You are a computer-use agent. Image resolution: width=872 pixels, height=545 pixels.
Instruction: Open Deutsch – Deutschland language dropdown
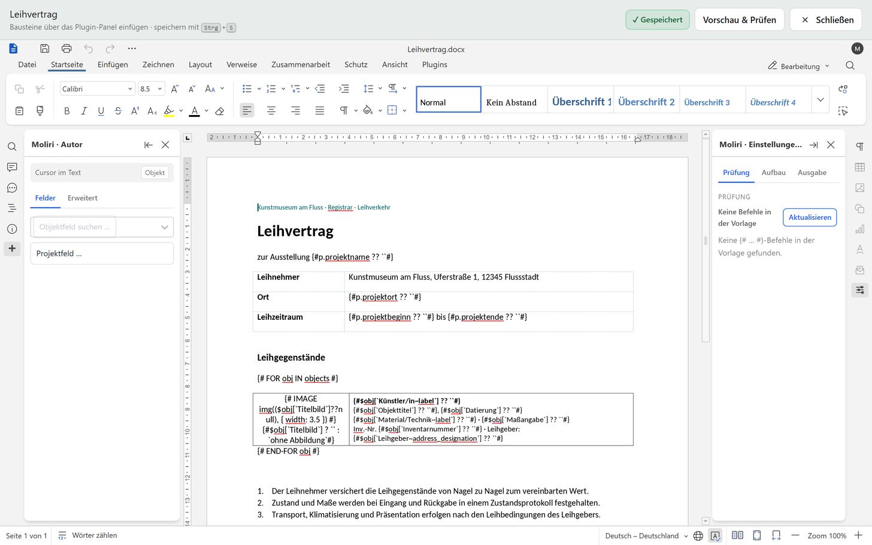click(x=646, y=536)
